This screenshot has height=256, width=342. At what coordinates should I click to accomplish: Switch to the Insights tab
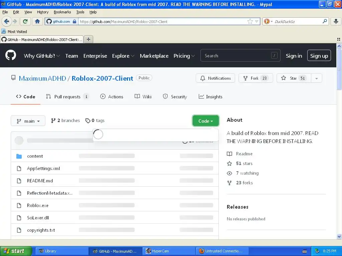[x=210, y=97]
